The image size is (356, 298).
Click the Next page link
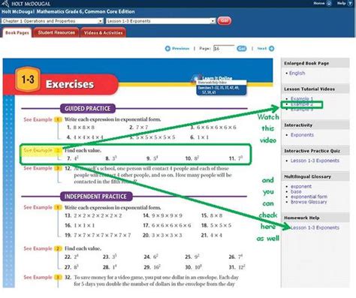pos(262,49)
